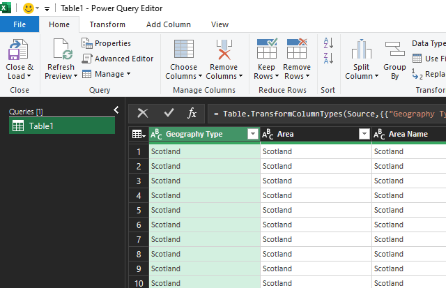446x288 pixels.
Task: Open the File tab
Action: (x=20, y=24)
